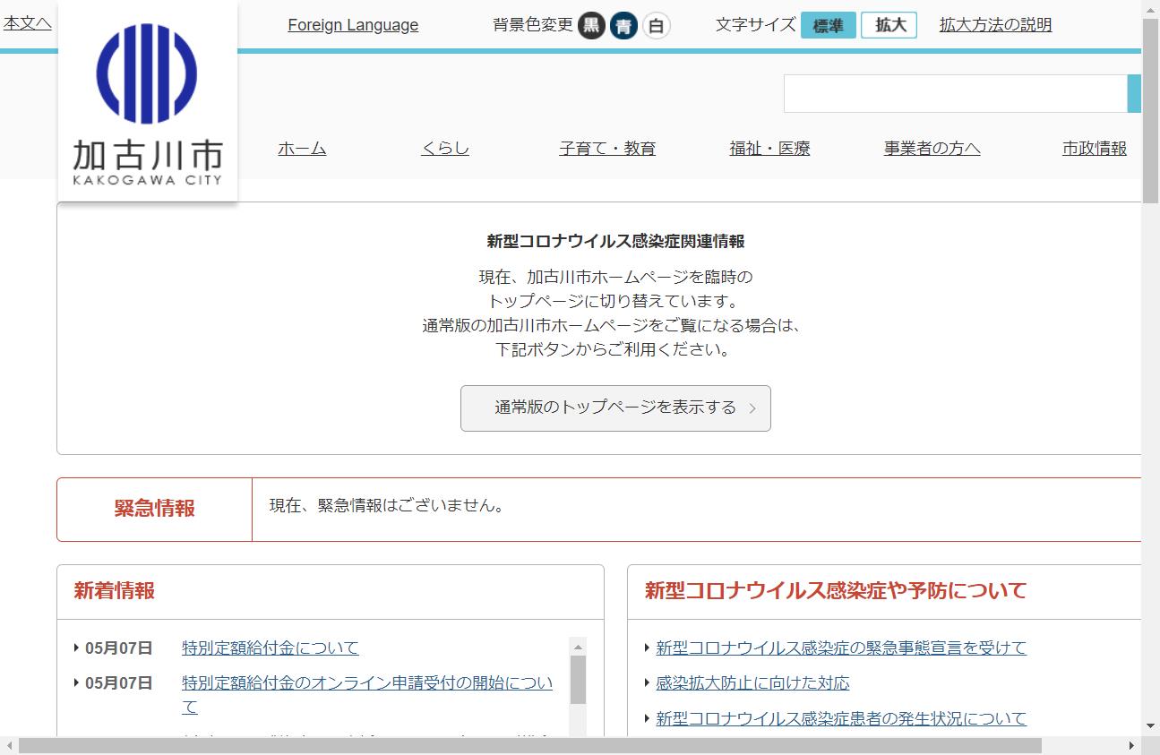Viewport: 1160px width, 755px height.
Task: Open the くらし navigation menu
Action: pos(445,149)
